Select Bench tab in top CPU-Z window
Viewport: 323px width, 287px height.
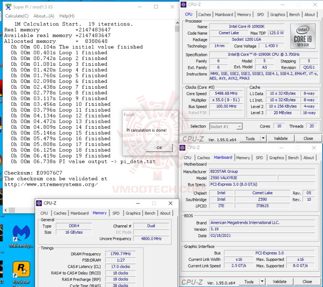(294, 15)
